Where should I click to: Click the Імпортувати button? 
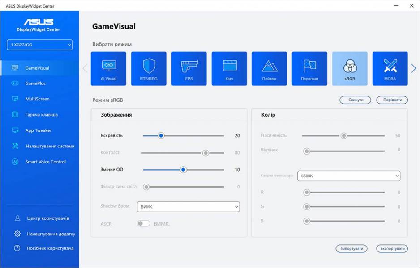tap(351, 248)
